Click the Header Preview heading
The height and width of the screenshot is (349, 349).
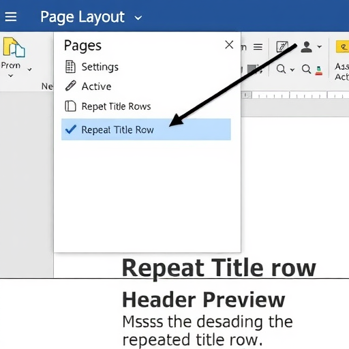coord(204,299)
